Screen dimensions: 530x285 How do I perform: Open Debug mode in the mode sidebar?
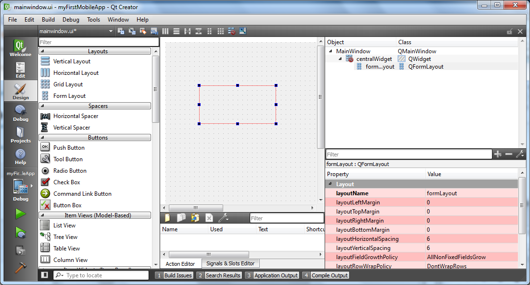(20, 113)
